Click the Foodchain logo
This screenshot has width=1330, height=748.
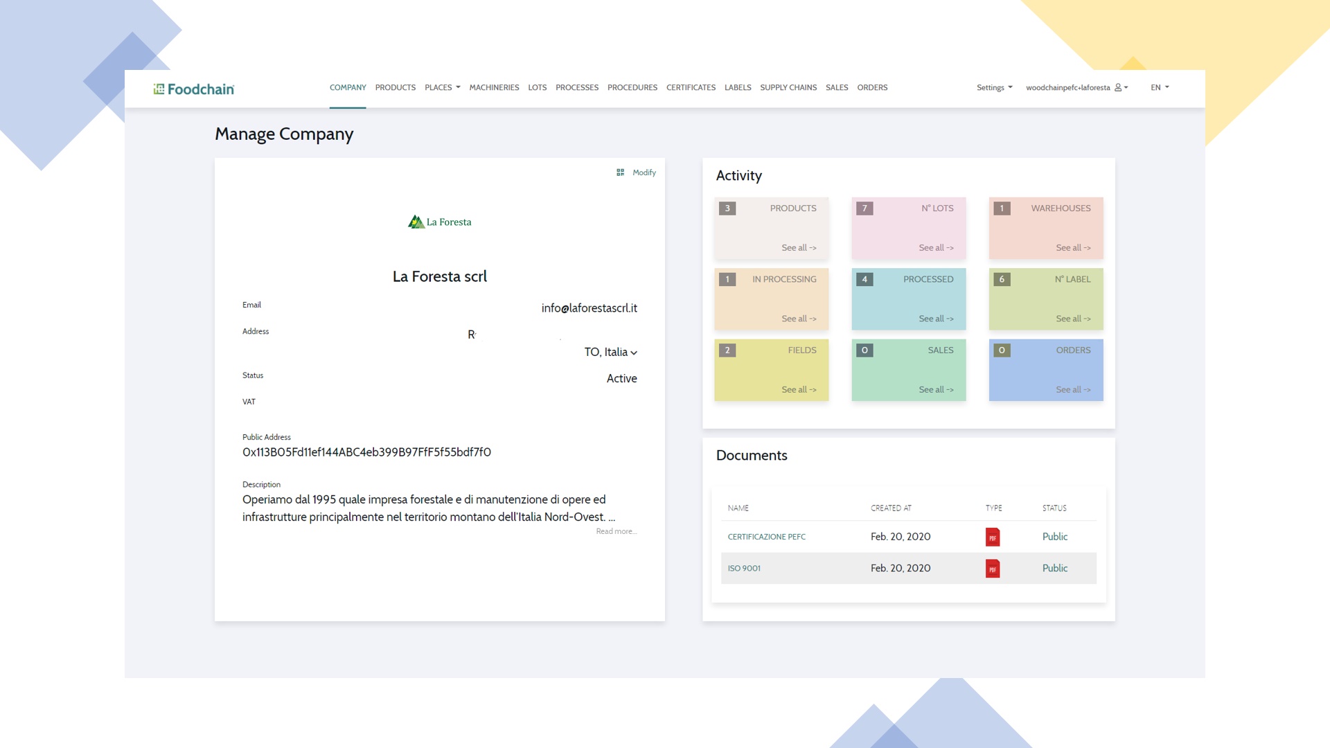[x=194, y=89]
